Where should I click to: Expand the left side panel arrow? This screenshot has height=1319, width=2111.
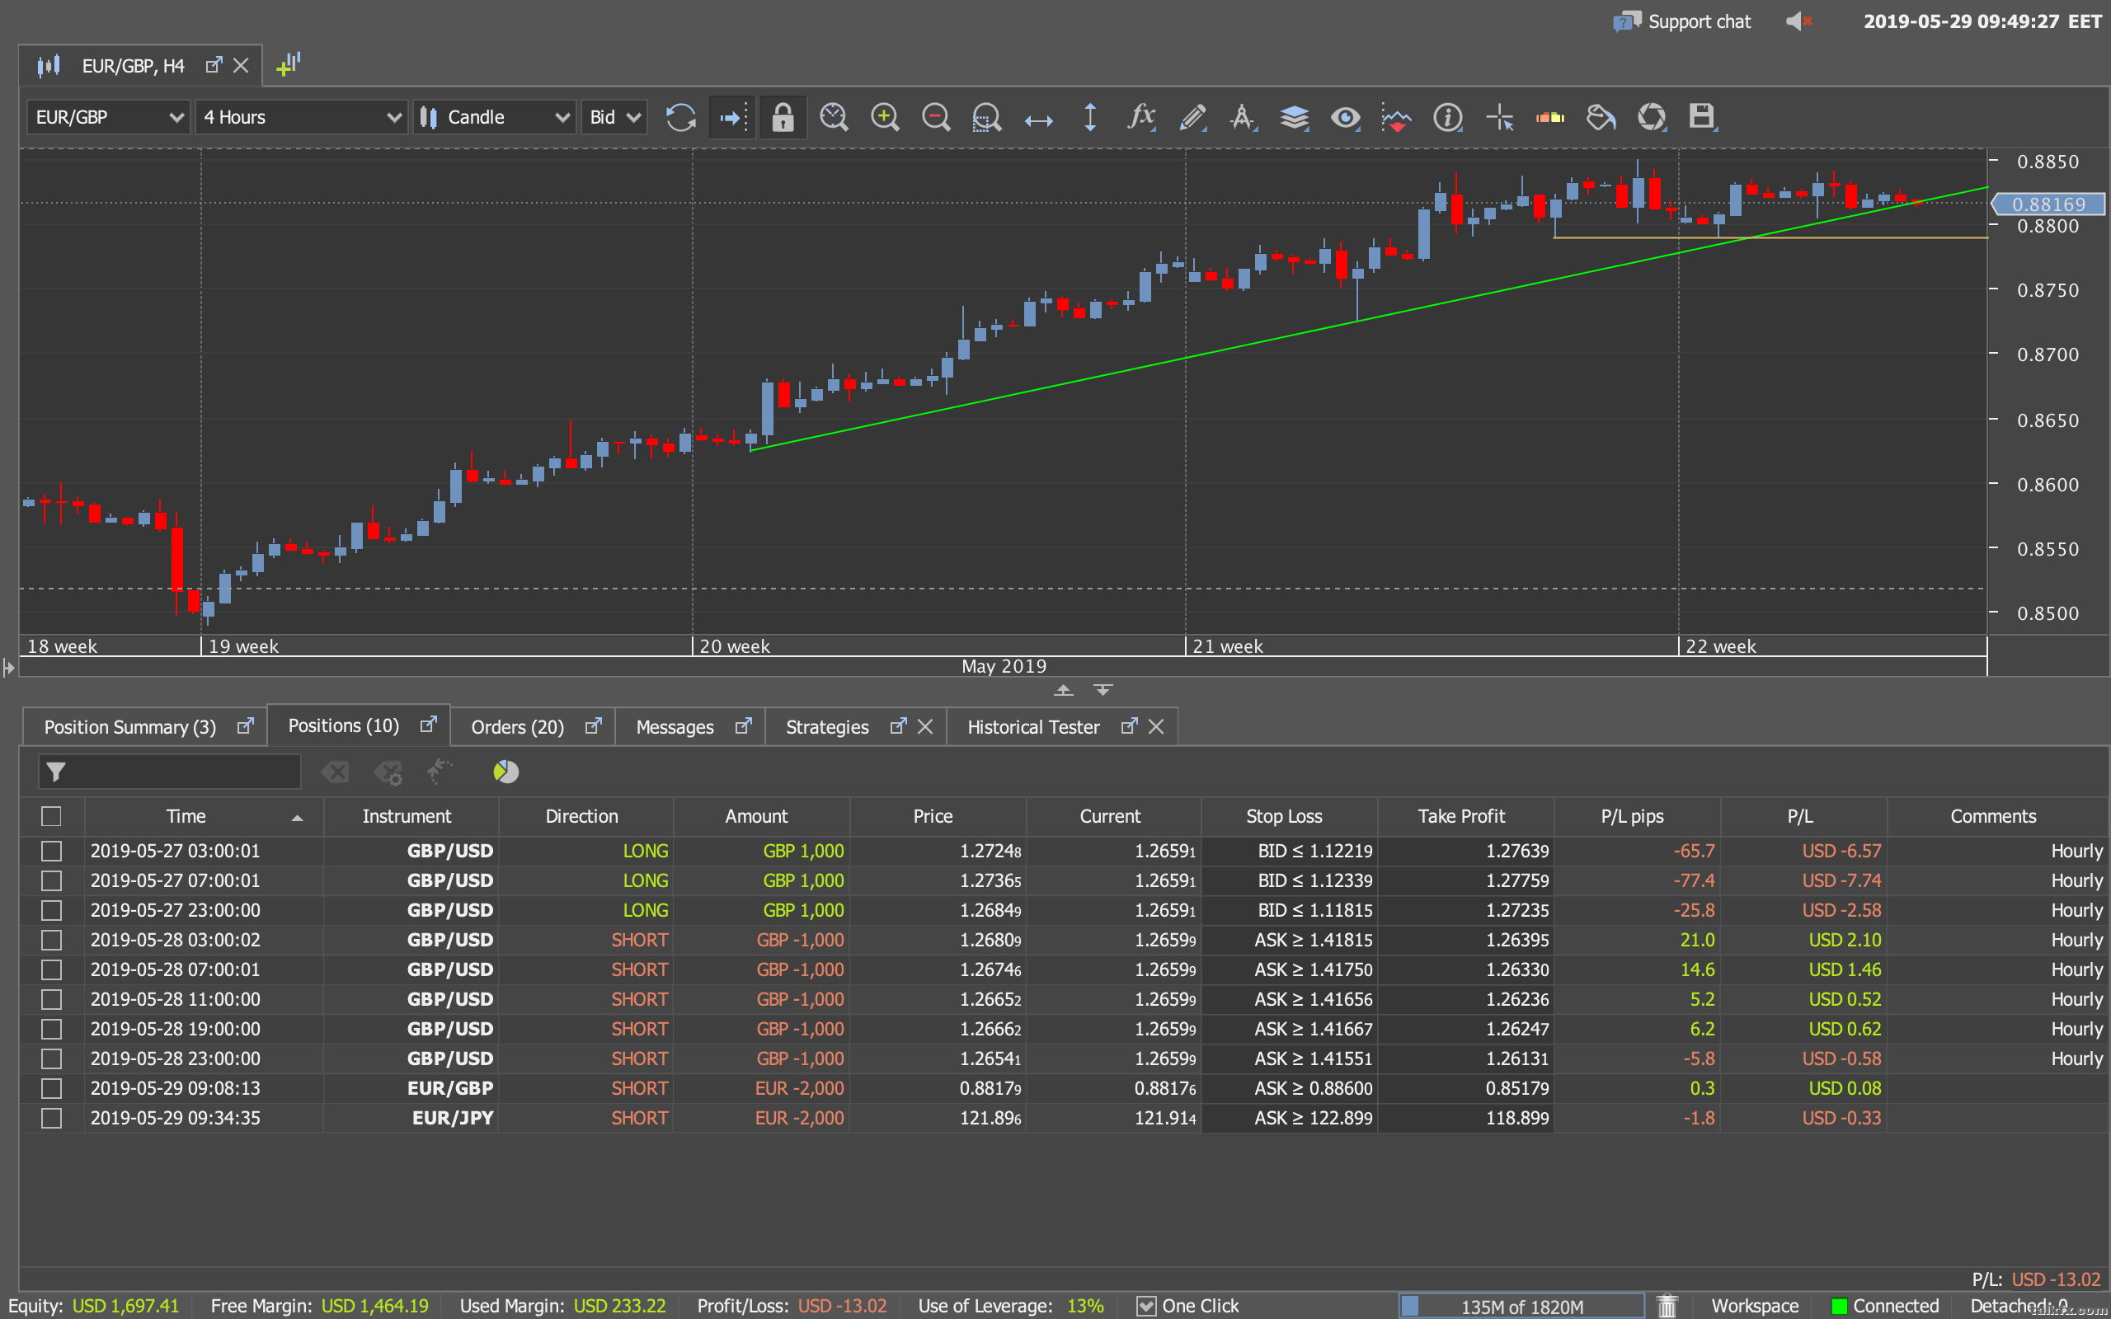[9, 669]
